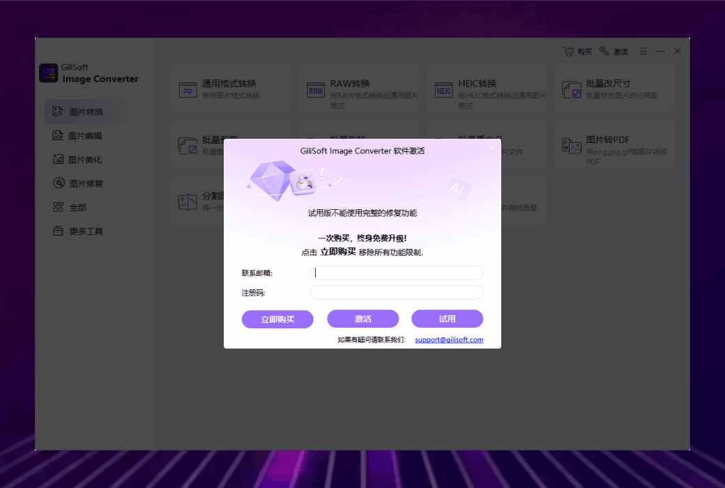Viewport: 725px width, 488px height.
Task: Open the HEIC转换 card title
Action: click(x=477, y=84)
